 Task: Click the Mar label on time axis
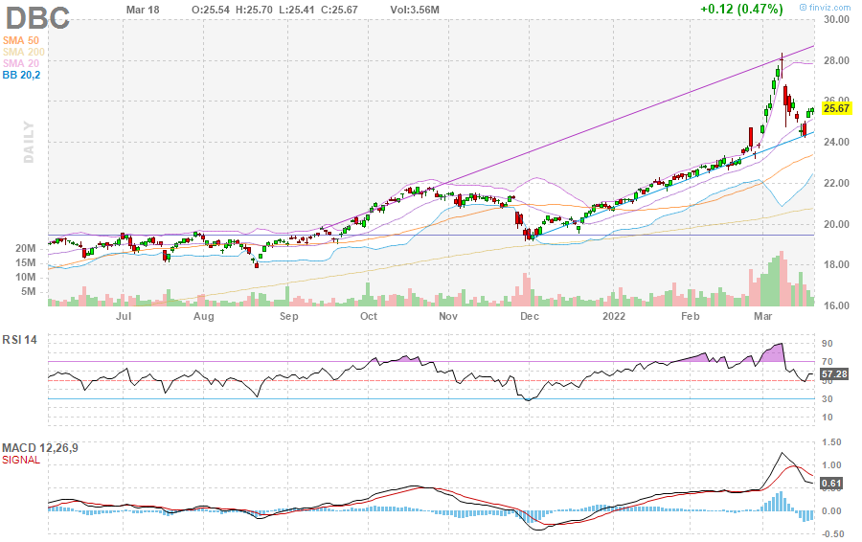(x=762, y=316)
